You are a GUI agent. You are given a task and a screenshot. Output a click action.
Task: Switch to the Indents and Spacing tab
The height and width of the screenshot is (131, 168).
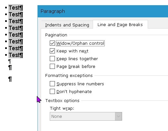coord(67,25)
